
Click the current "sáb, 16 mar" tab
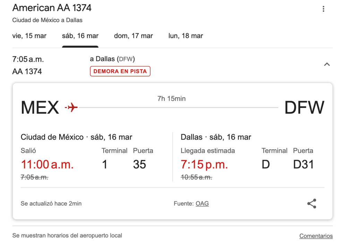tap(80, 36)
